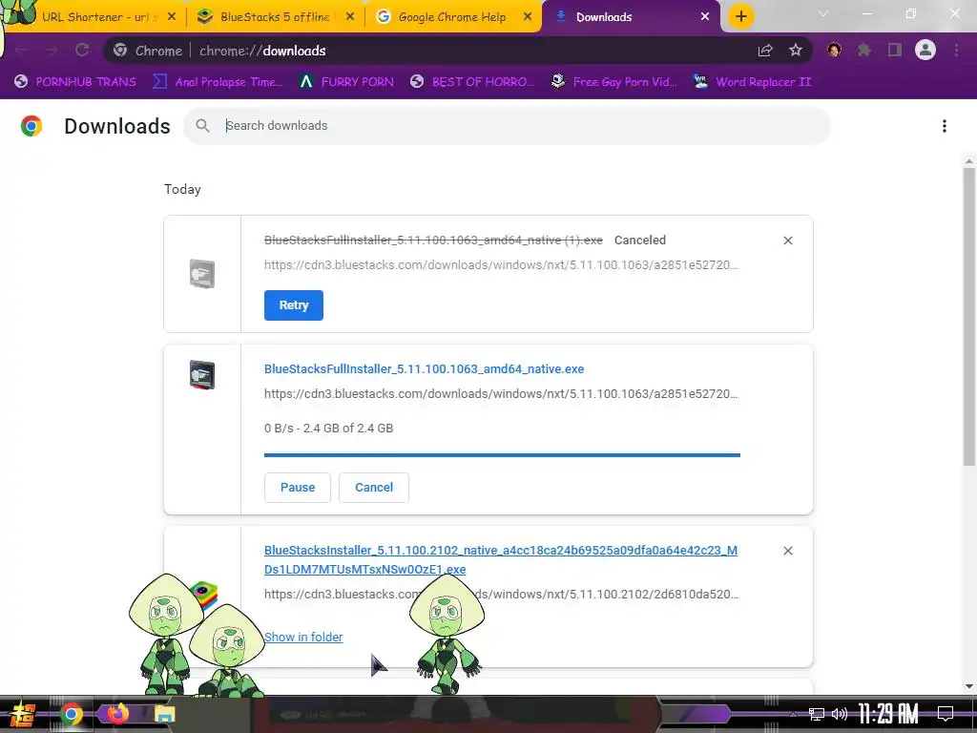This screenshot has height=733, width=977.
Task: Click the 0 B/s - 2.4 GB status text
Action: 328,429
